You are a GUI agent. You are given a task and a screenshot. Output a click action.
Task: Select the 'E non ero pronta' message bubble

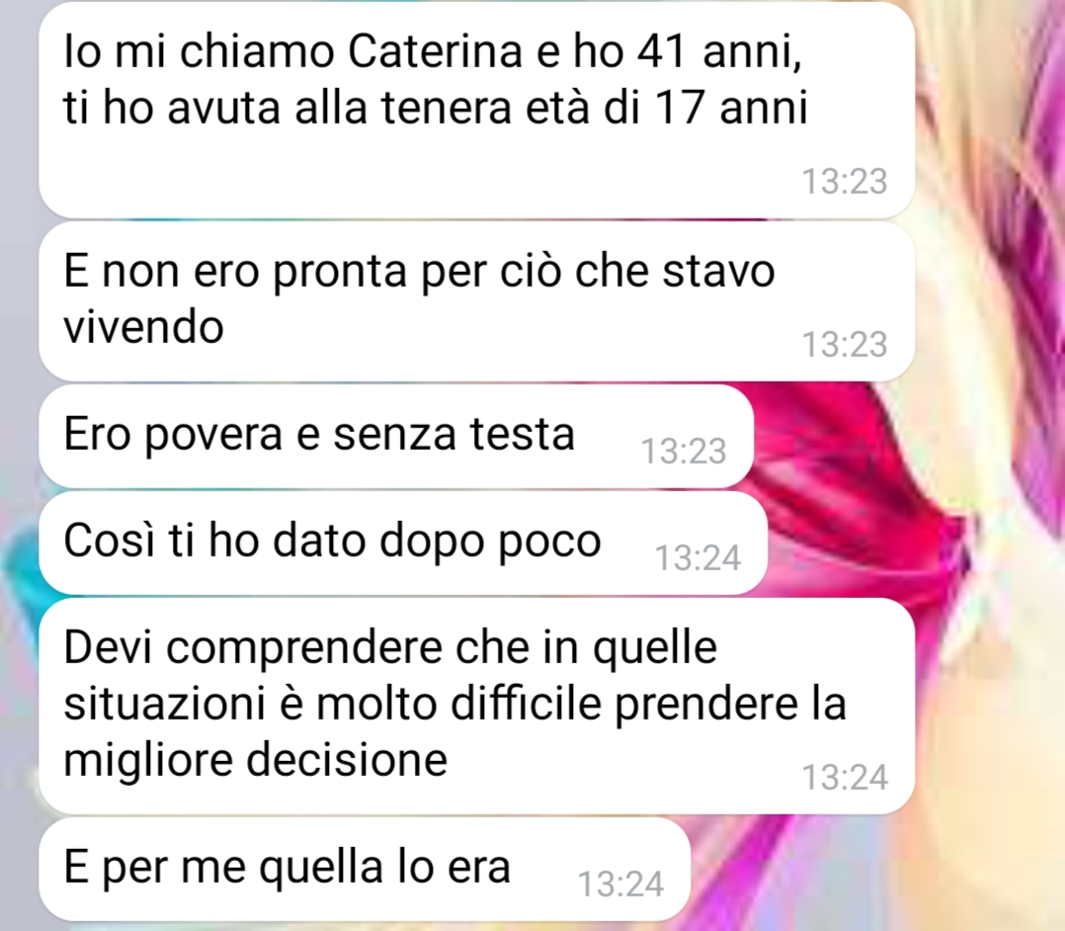(477, 301)
